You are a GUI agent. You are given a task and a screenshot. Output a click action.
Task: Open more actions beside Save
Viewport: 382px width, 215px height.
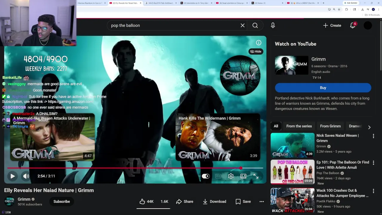262,202
